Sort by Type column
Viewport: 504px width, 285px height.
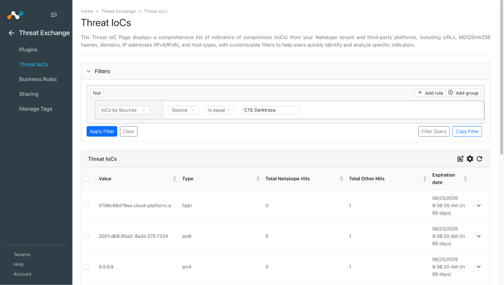258,179
